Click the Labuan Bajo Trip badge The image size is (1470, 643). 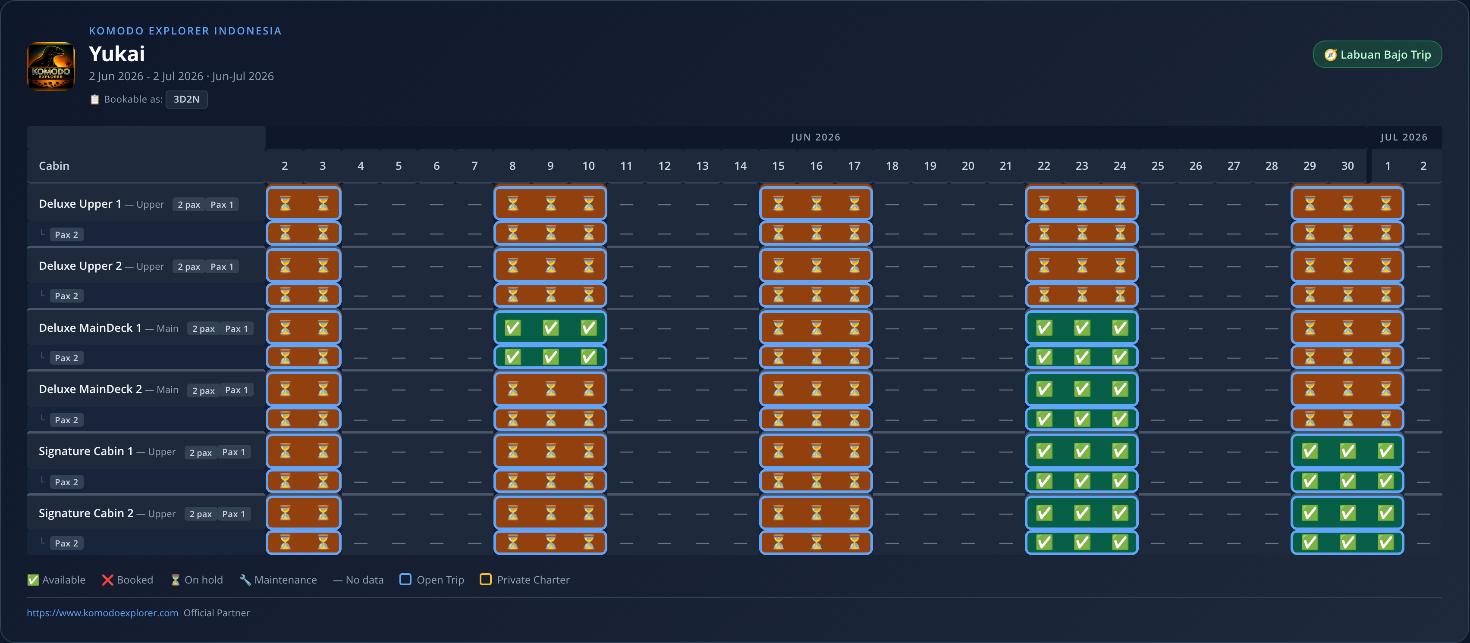(x=1377, y=55)
